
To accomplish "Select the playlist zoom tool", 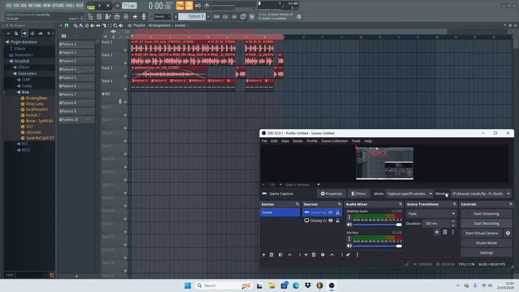I will (115, 25).
